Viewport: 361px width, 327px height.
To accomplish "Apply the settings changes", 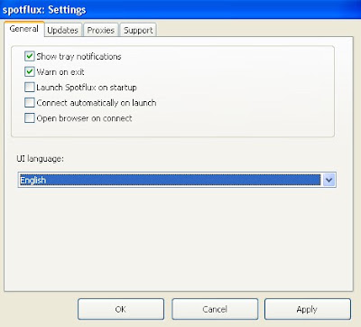I will coord(308,309).
